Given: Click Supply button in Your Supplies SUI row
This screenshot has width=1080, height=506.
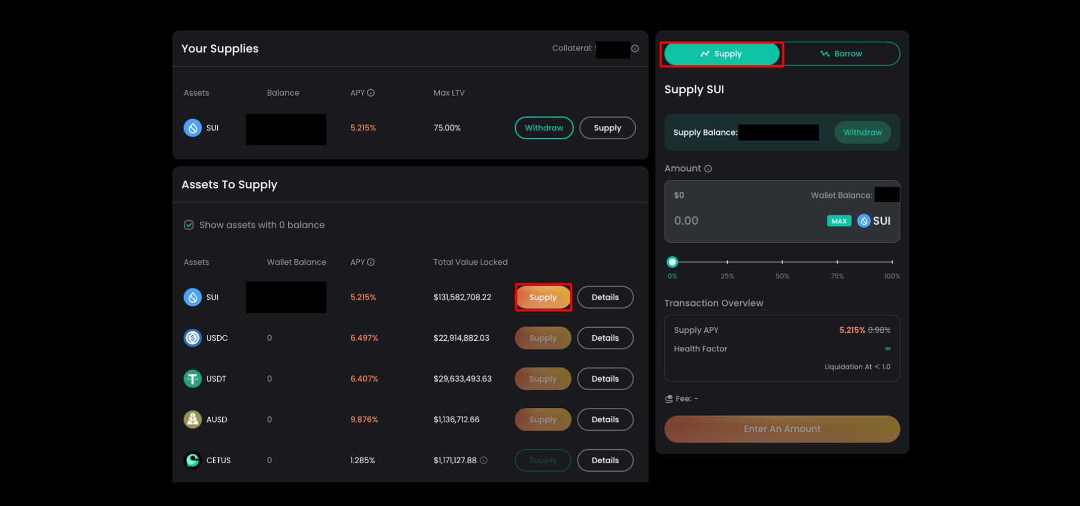Looking at the screenshot, I should tap(607, 128).
